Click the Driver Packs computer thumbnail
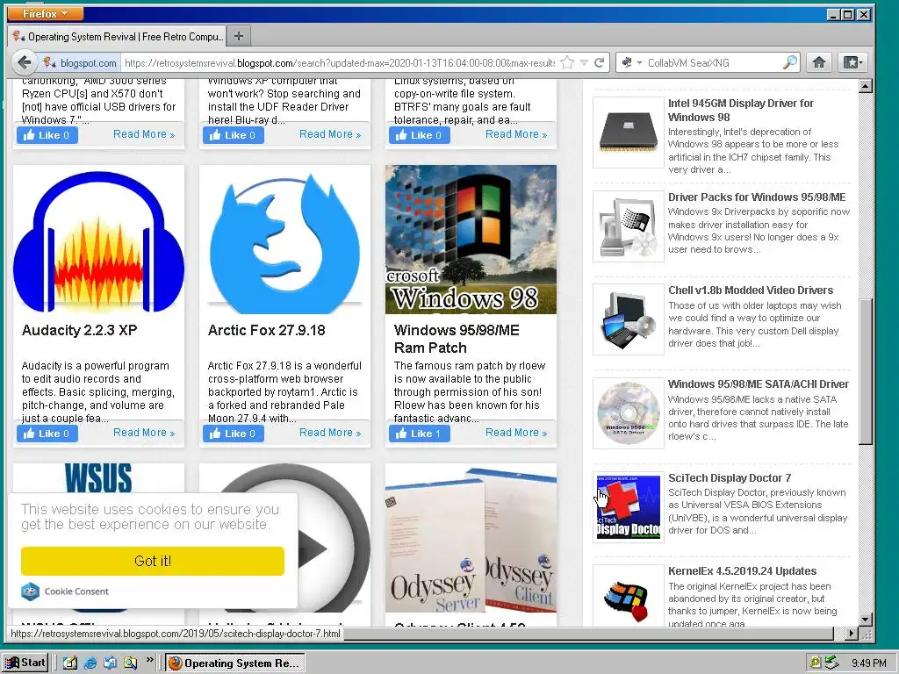The image size is (899, 674). click(x=628, y=226)
